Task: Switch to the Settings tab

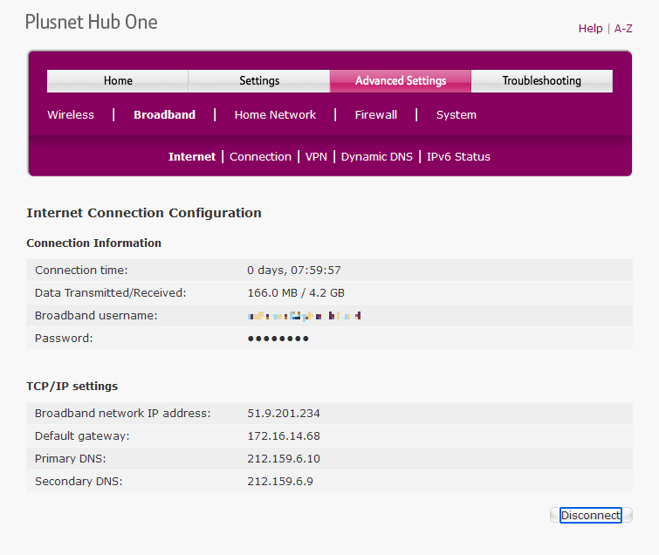Action: [259, 81]
